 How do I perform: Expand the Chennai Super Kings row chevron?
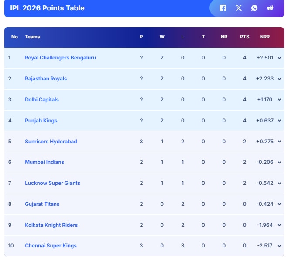click(x=279, y=246)
